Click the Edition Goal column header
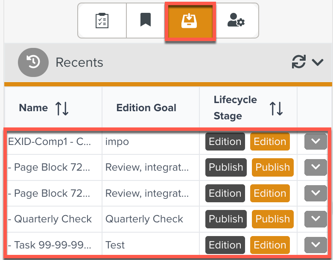 pos(146,108)
